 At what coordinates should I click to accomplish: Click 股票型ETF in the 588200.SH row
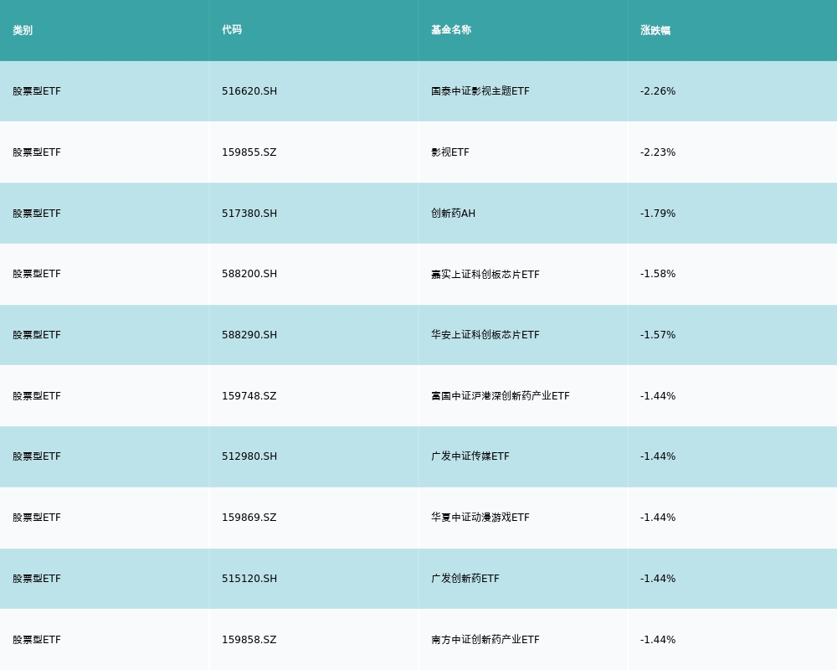[37, 274]
